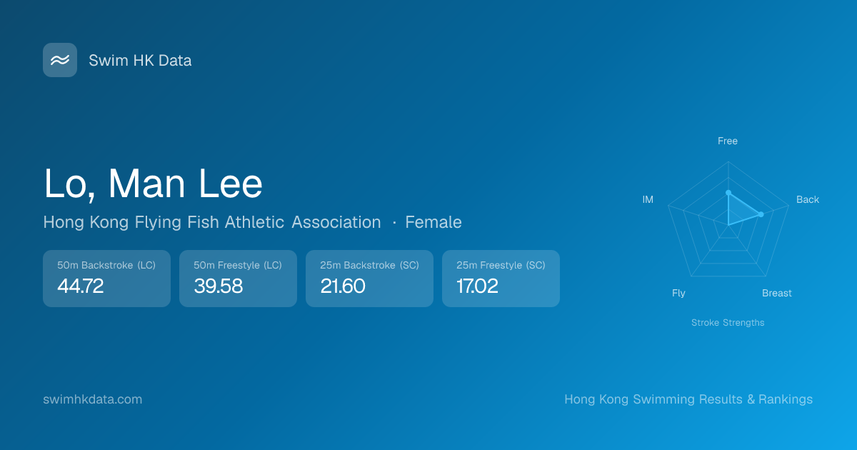
Task: Click the Fly label on radar chart
Action: tap(678, 294)
